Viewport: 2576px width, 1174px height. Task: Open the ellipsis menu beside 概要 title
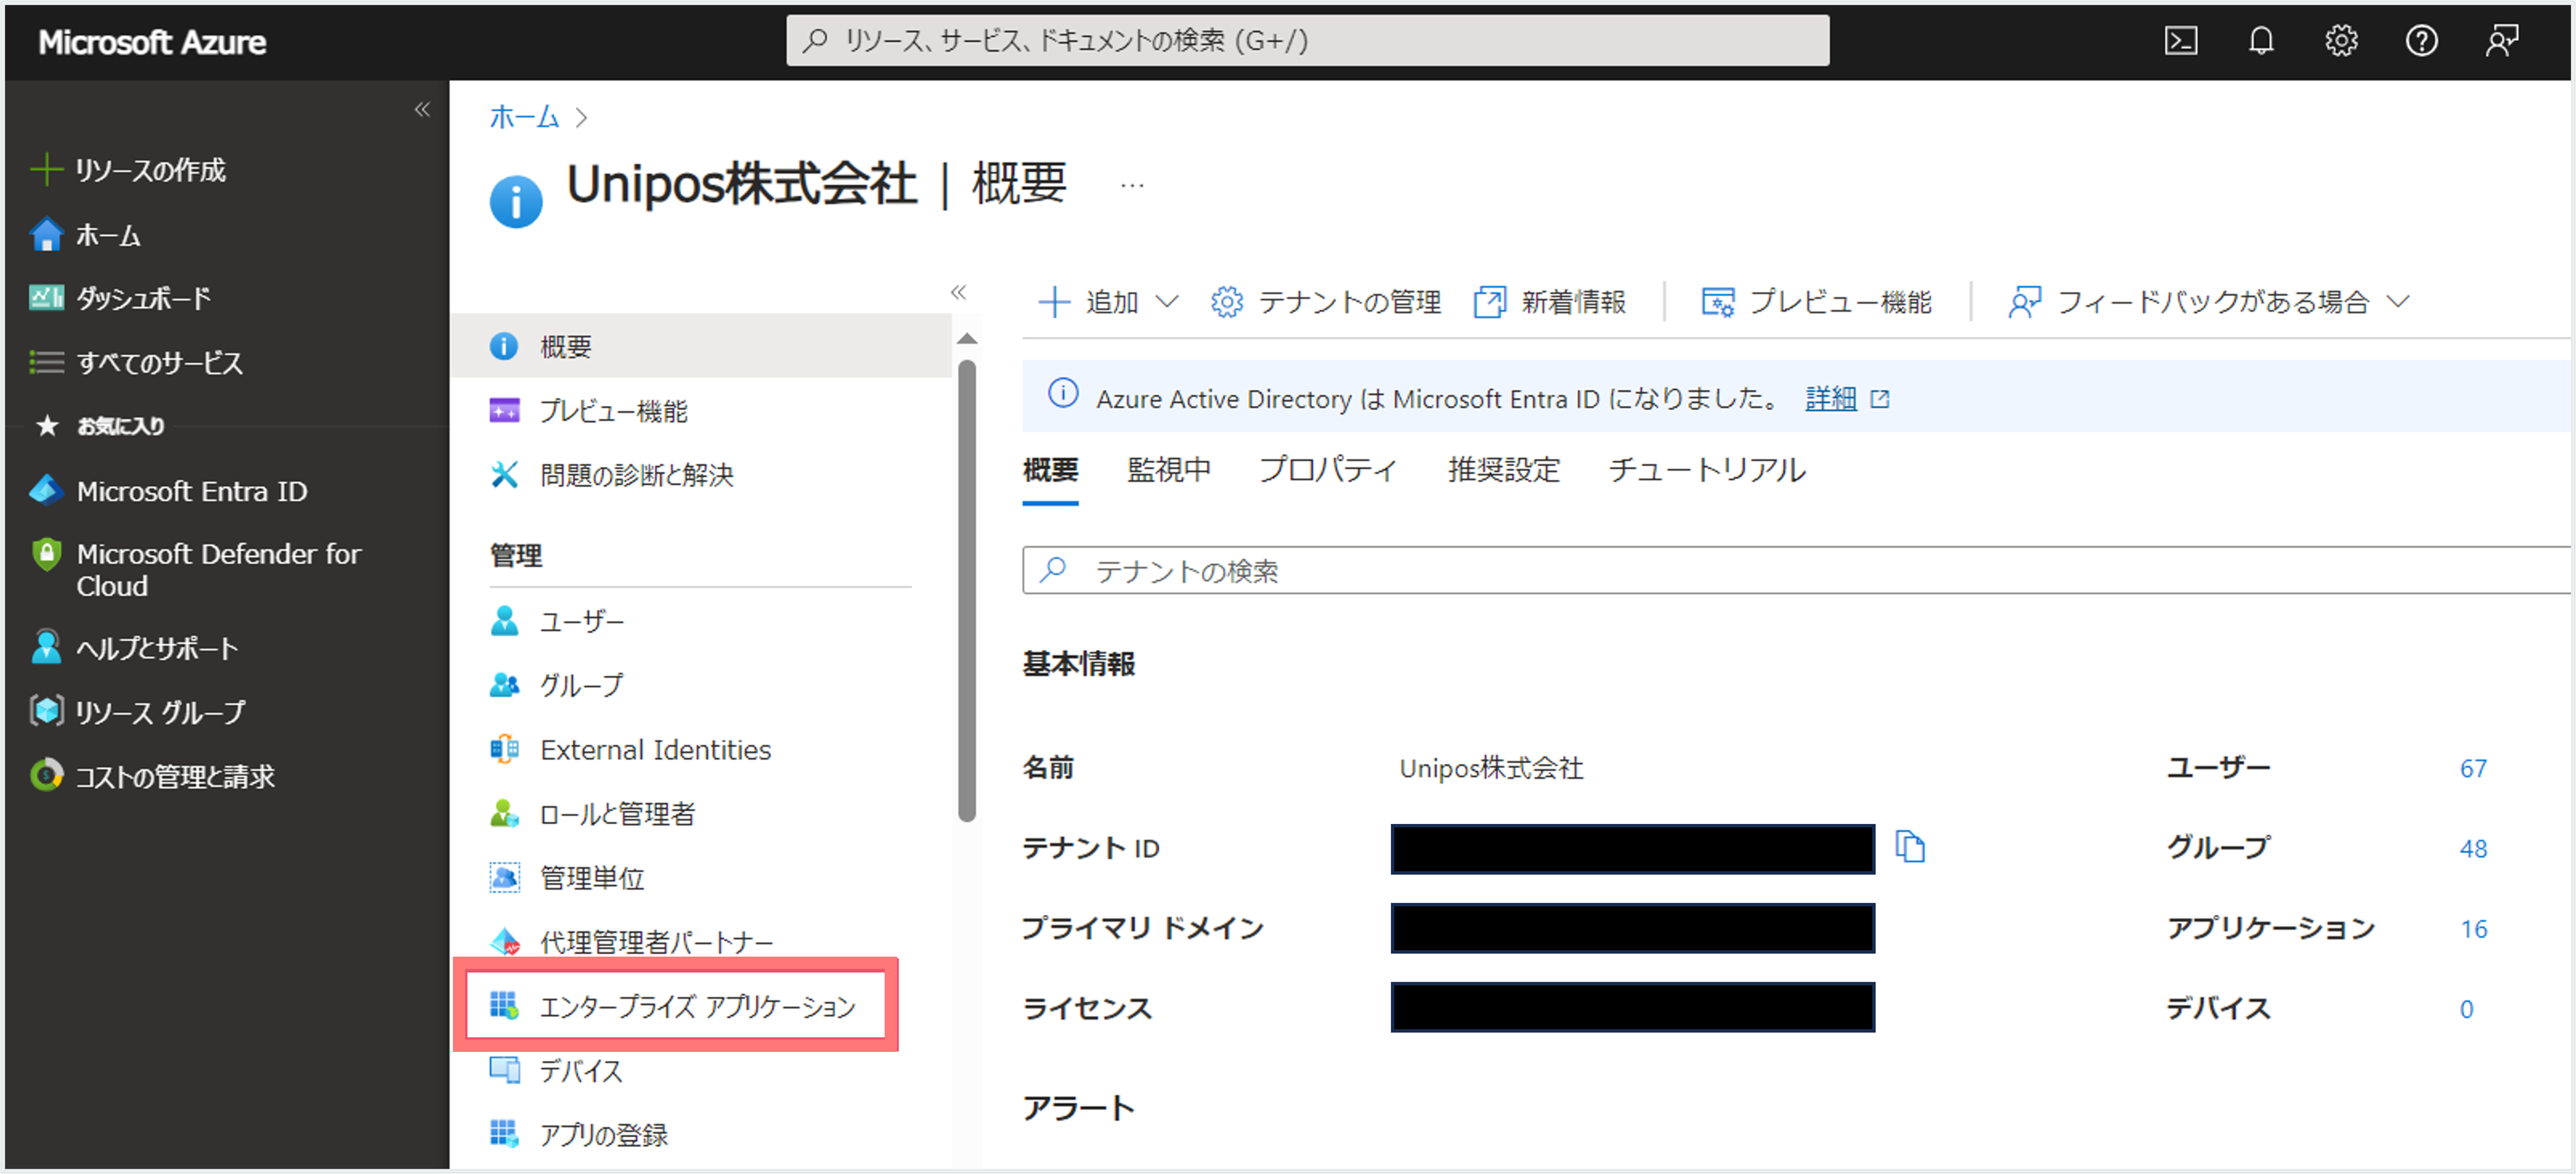(1132, 186)
